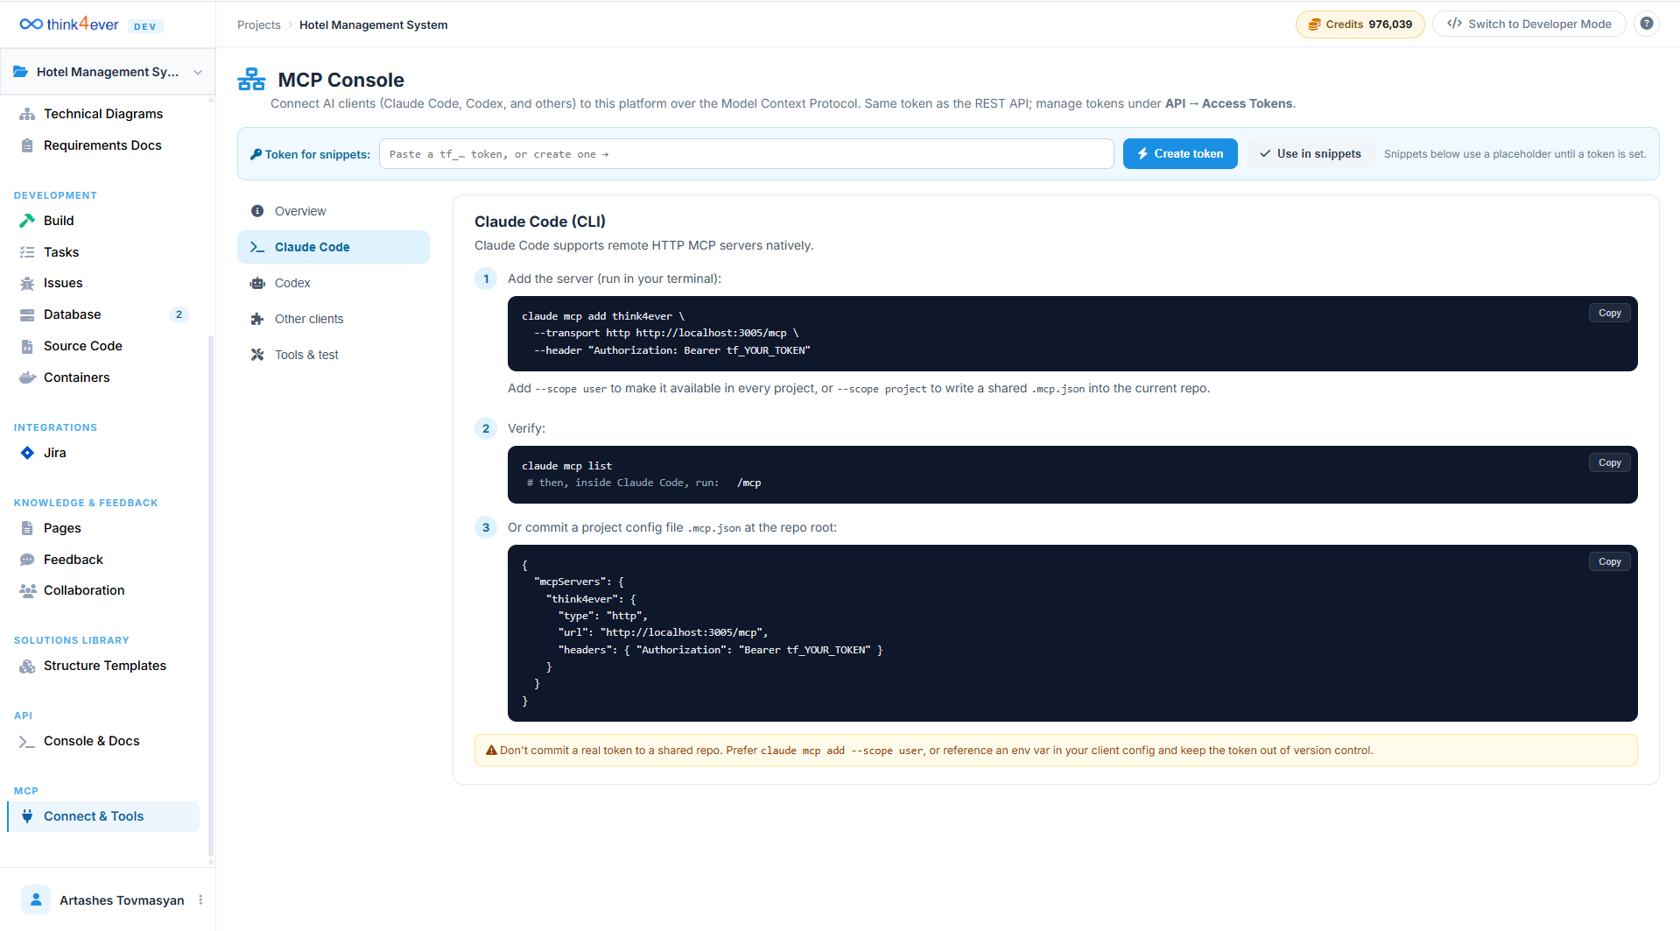Click the Create token button
Viewport: 1680px width, 931px height.
(x=1180, y=153)
